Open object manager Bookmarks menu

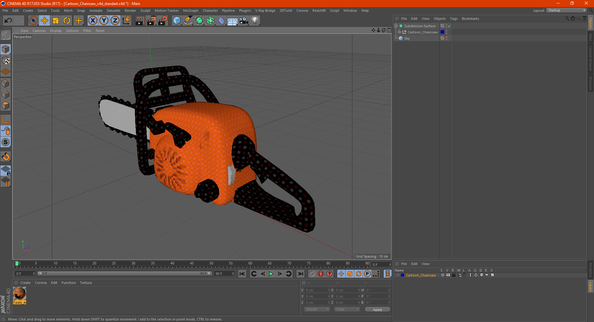[470, 19]
